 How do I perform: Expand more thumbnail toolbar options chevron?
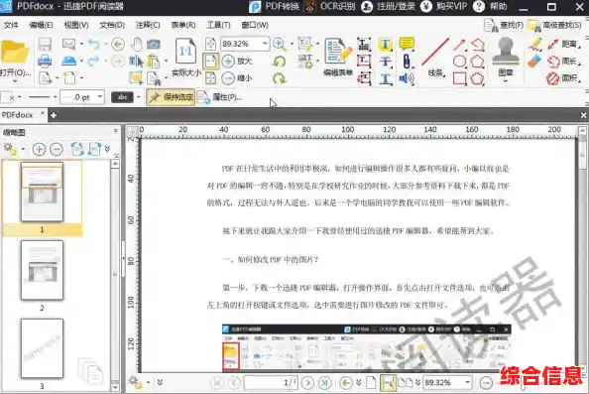coord(107,149)
